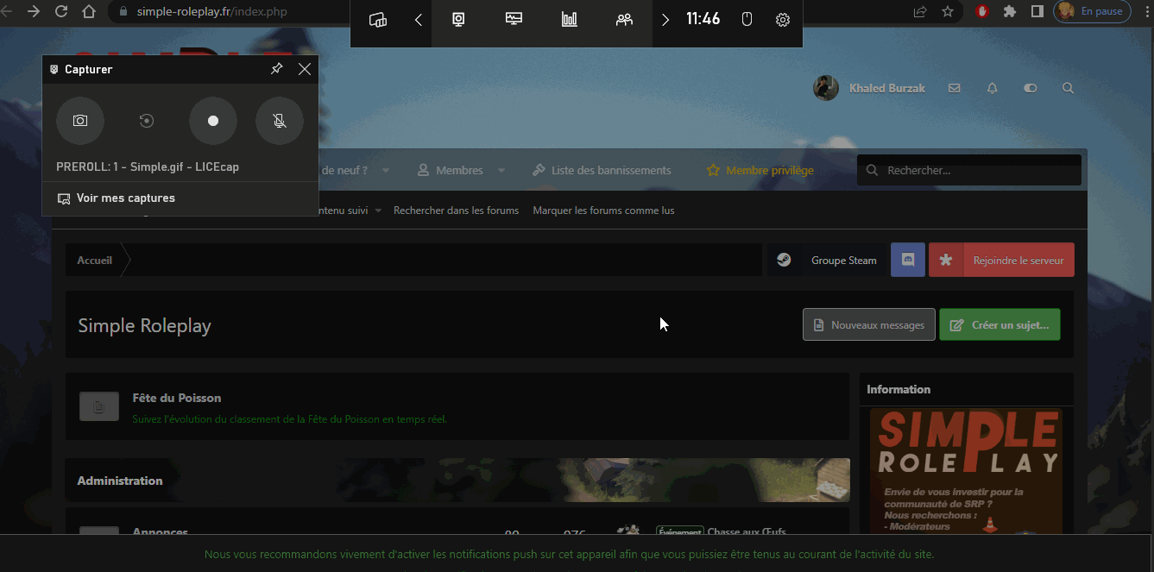Open the Membres nav tab

coord(451,171)
